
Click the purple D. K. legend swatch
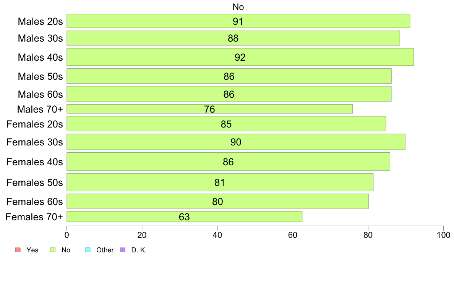[122, 250]
